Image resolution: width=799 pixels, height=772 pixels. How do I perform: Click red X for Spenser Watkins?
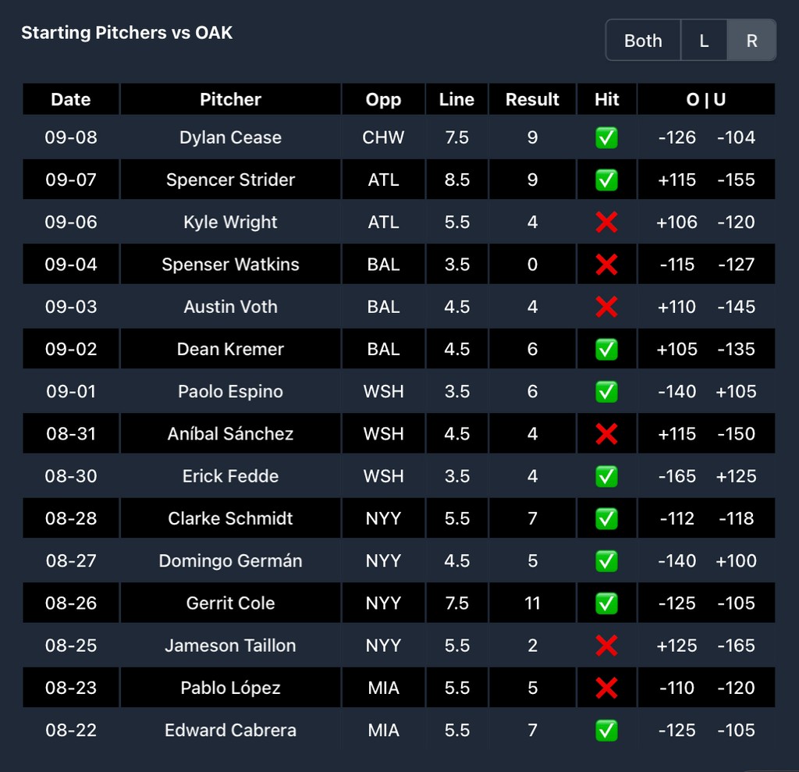606,265
